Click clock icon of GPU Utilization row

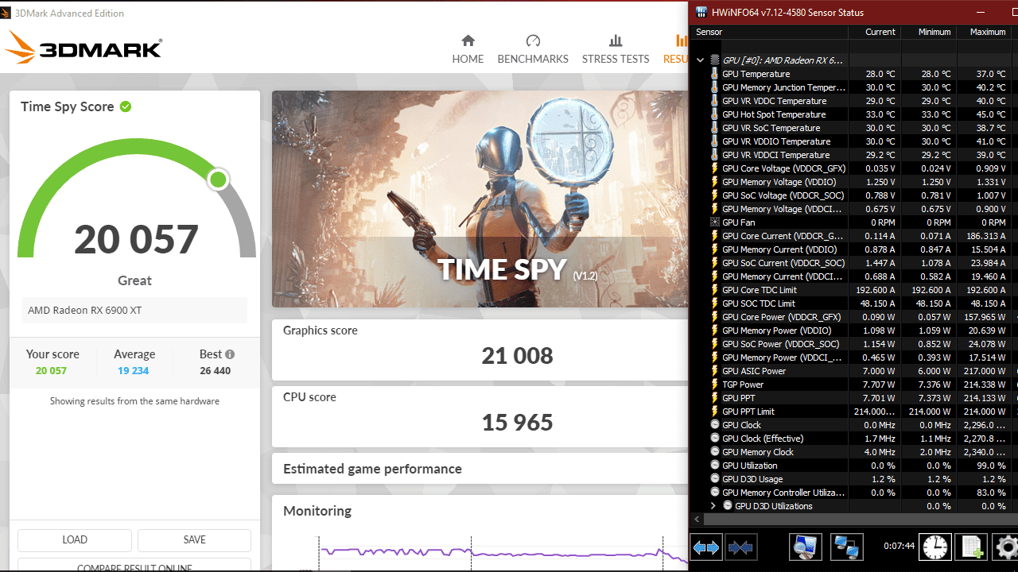tap(714, 466)
